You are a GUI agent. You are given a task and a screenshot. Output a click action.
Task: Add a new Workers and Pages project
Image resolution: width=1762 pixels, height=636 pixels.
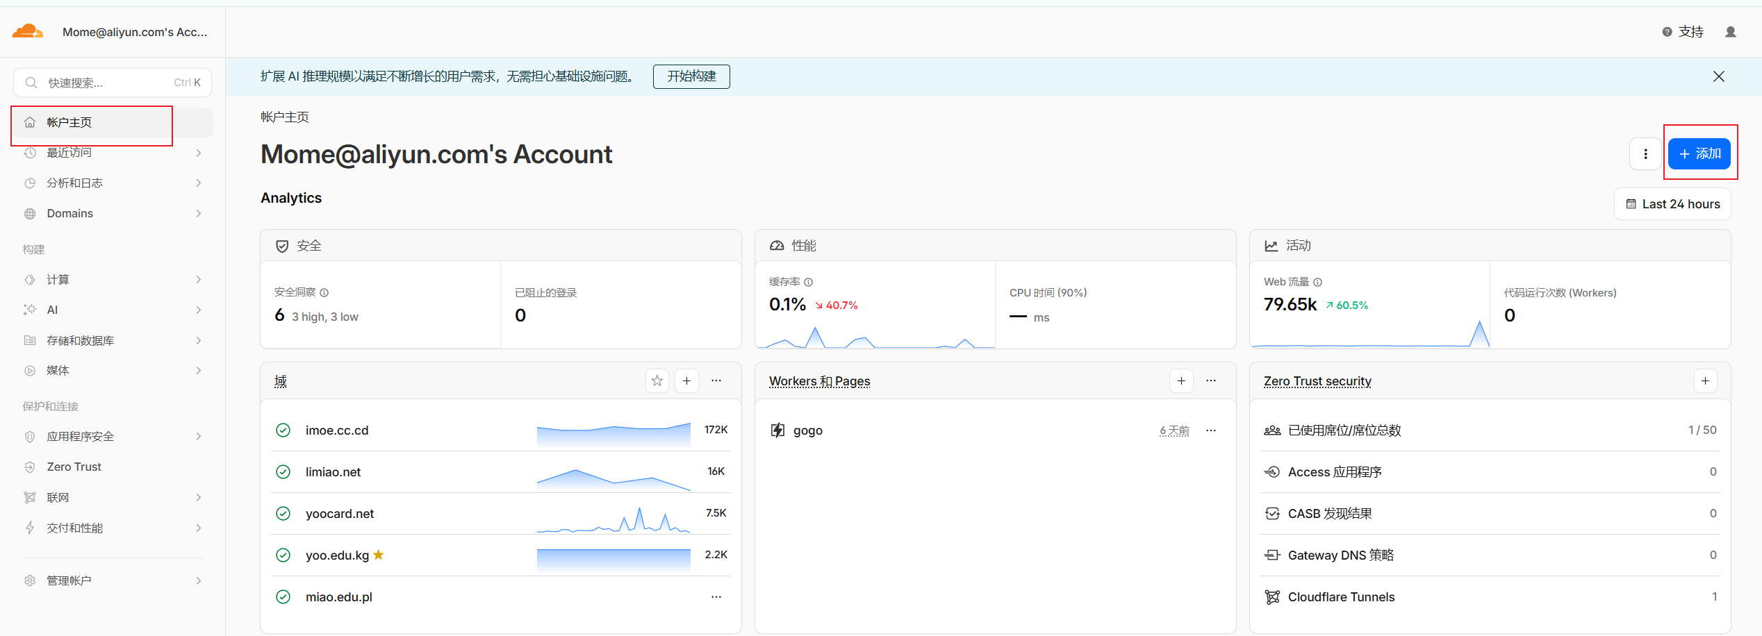[x=1181, y=380]
